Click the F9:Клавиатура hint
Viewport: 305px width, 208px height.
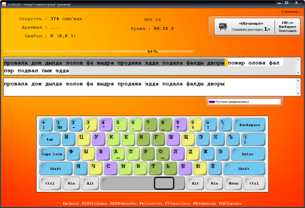point(205,204)
